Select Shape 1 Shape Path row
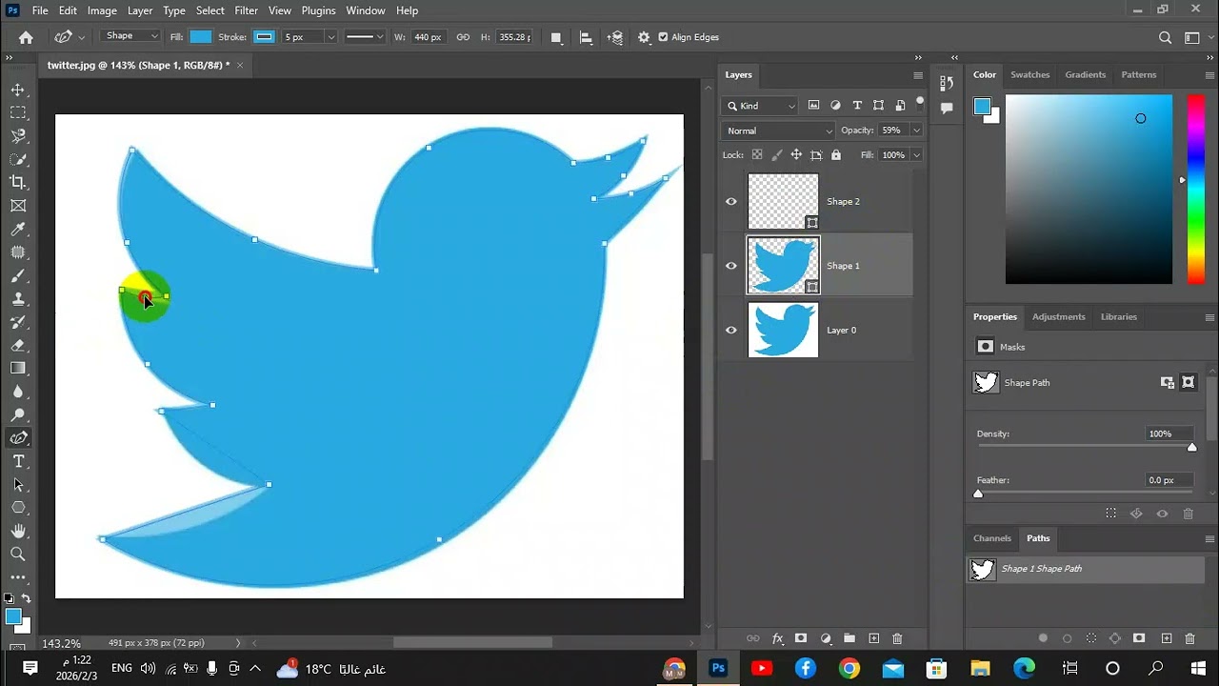Viewport: 1219px width, 686px height. point(1086,569)
